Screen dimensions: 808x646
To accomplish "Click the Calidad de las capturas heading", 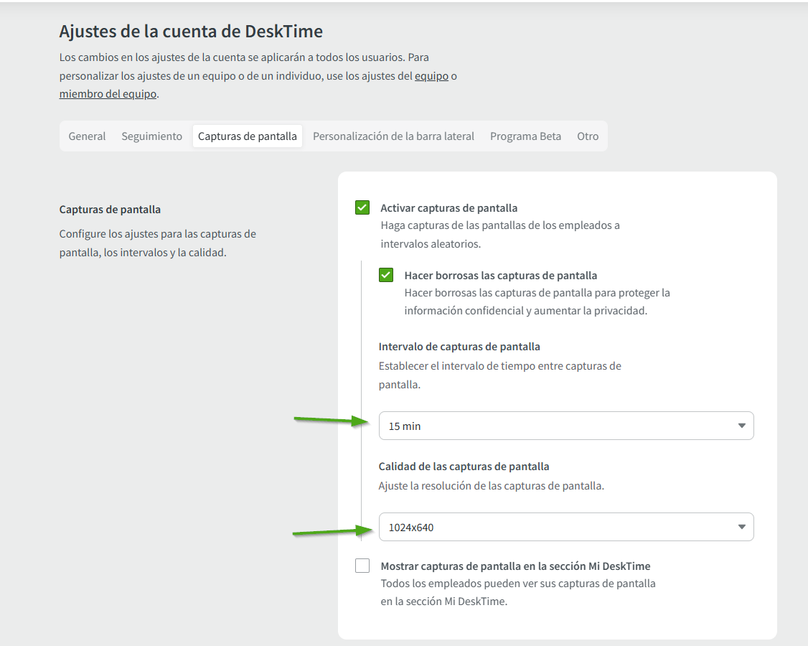I will click(x=464, y=467).
